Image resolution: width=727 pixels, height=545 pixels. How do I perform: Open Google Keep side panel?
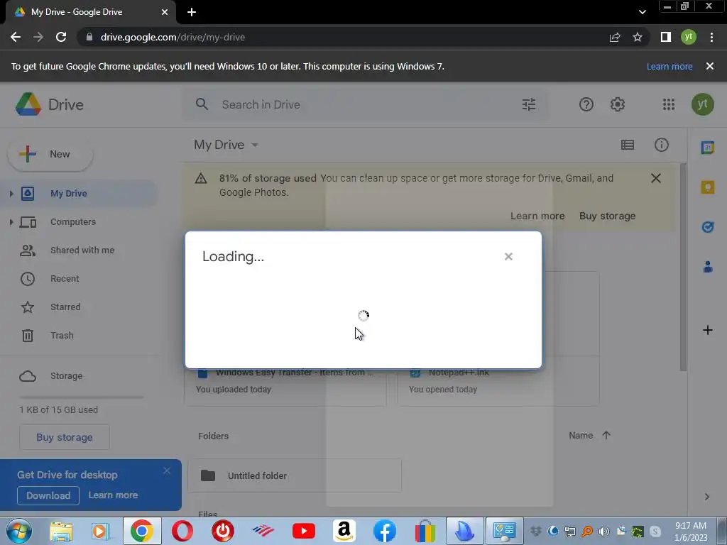pyautogui.click(x=708, y=187)
